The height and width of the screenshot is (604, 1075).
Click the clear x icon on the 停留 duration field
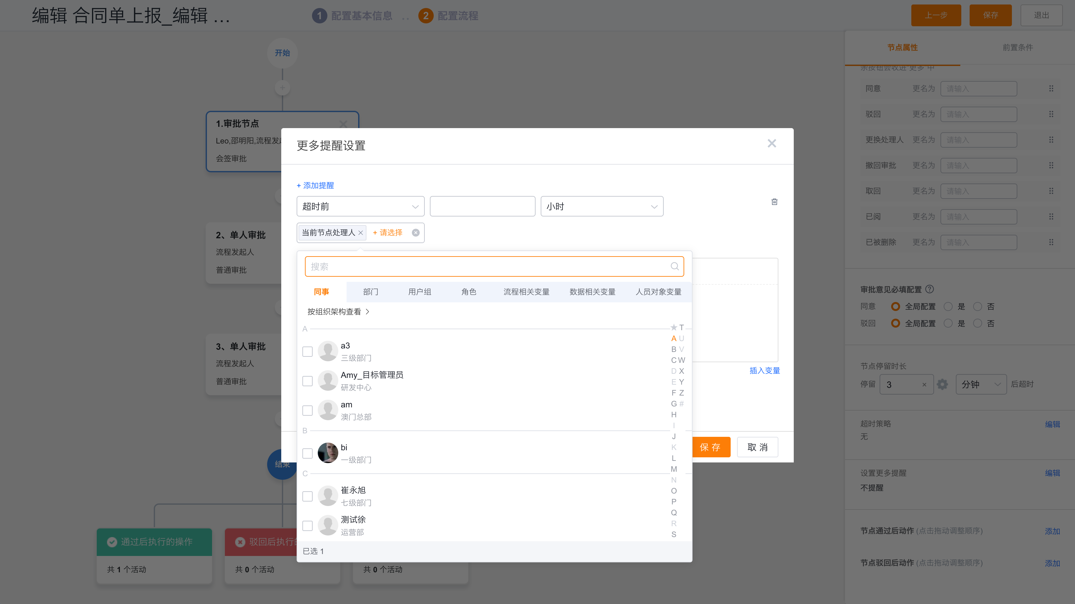point(924,384)
